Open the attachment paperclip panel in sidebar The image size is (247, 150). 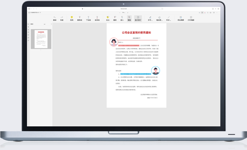coord(28,40)
